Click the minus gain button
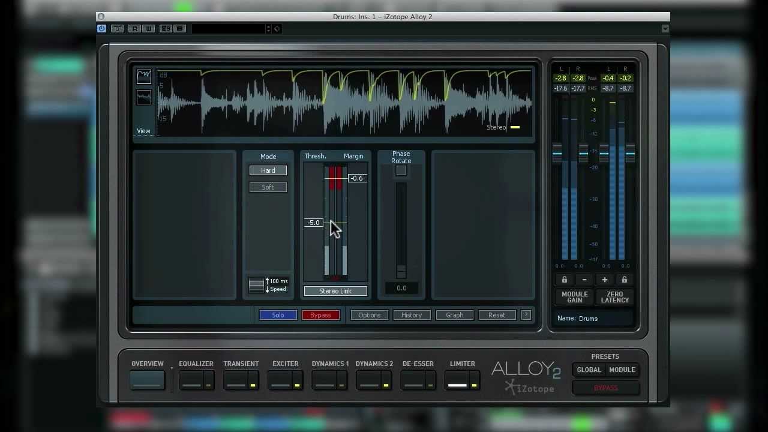Viewport: 768px width, 432px height. tap(584, 280)
